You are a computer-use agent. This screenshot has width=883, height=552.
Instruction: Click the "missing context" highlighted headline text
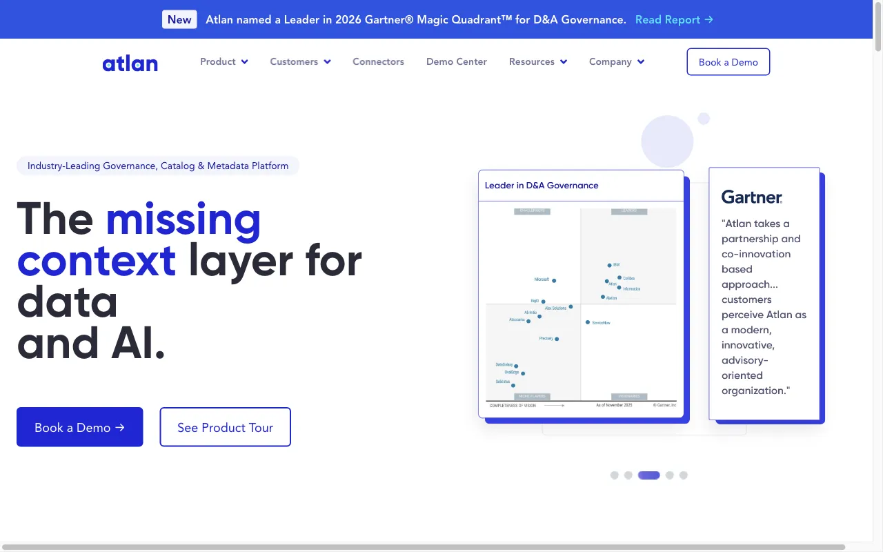(x=139, y=239)
